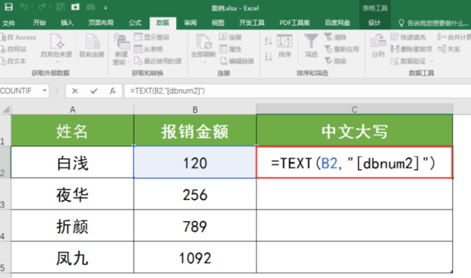Switch to the 开发工具 ribbon tab
Screen dimensions: 471x278
point(251,23)
